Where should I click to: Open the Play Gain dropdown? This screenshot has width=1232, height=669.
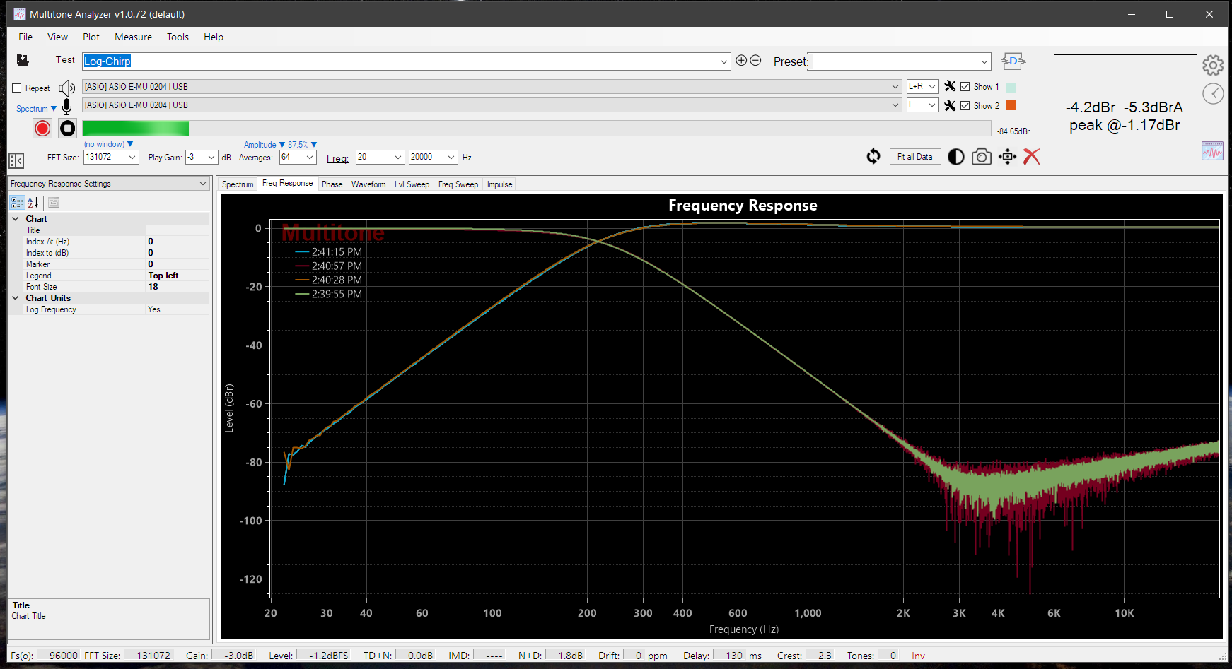pyautogui.click(x=211, y=157)
